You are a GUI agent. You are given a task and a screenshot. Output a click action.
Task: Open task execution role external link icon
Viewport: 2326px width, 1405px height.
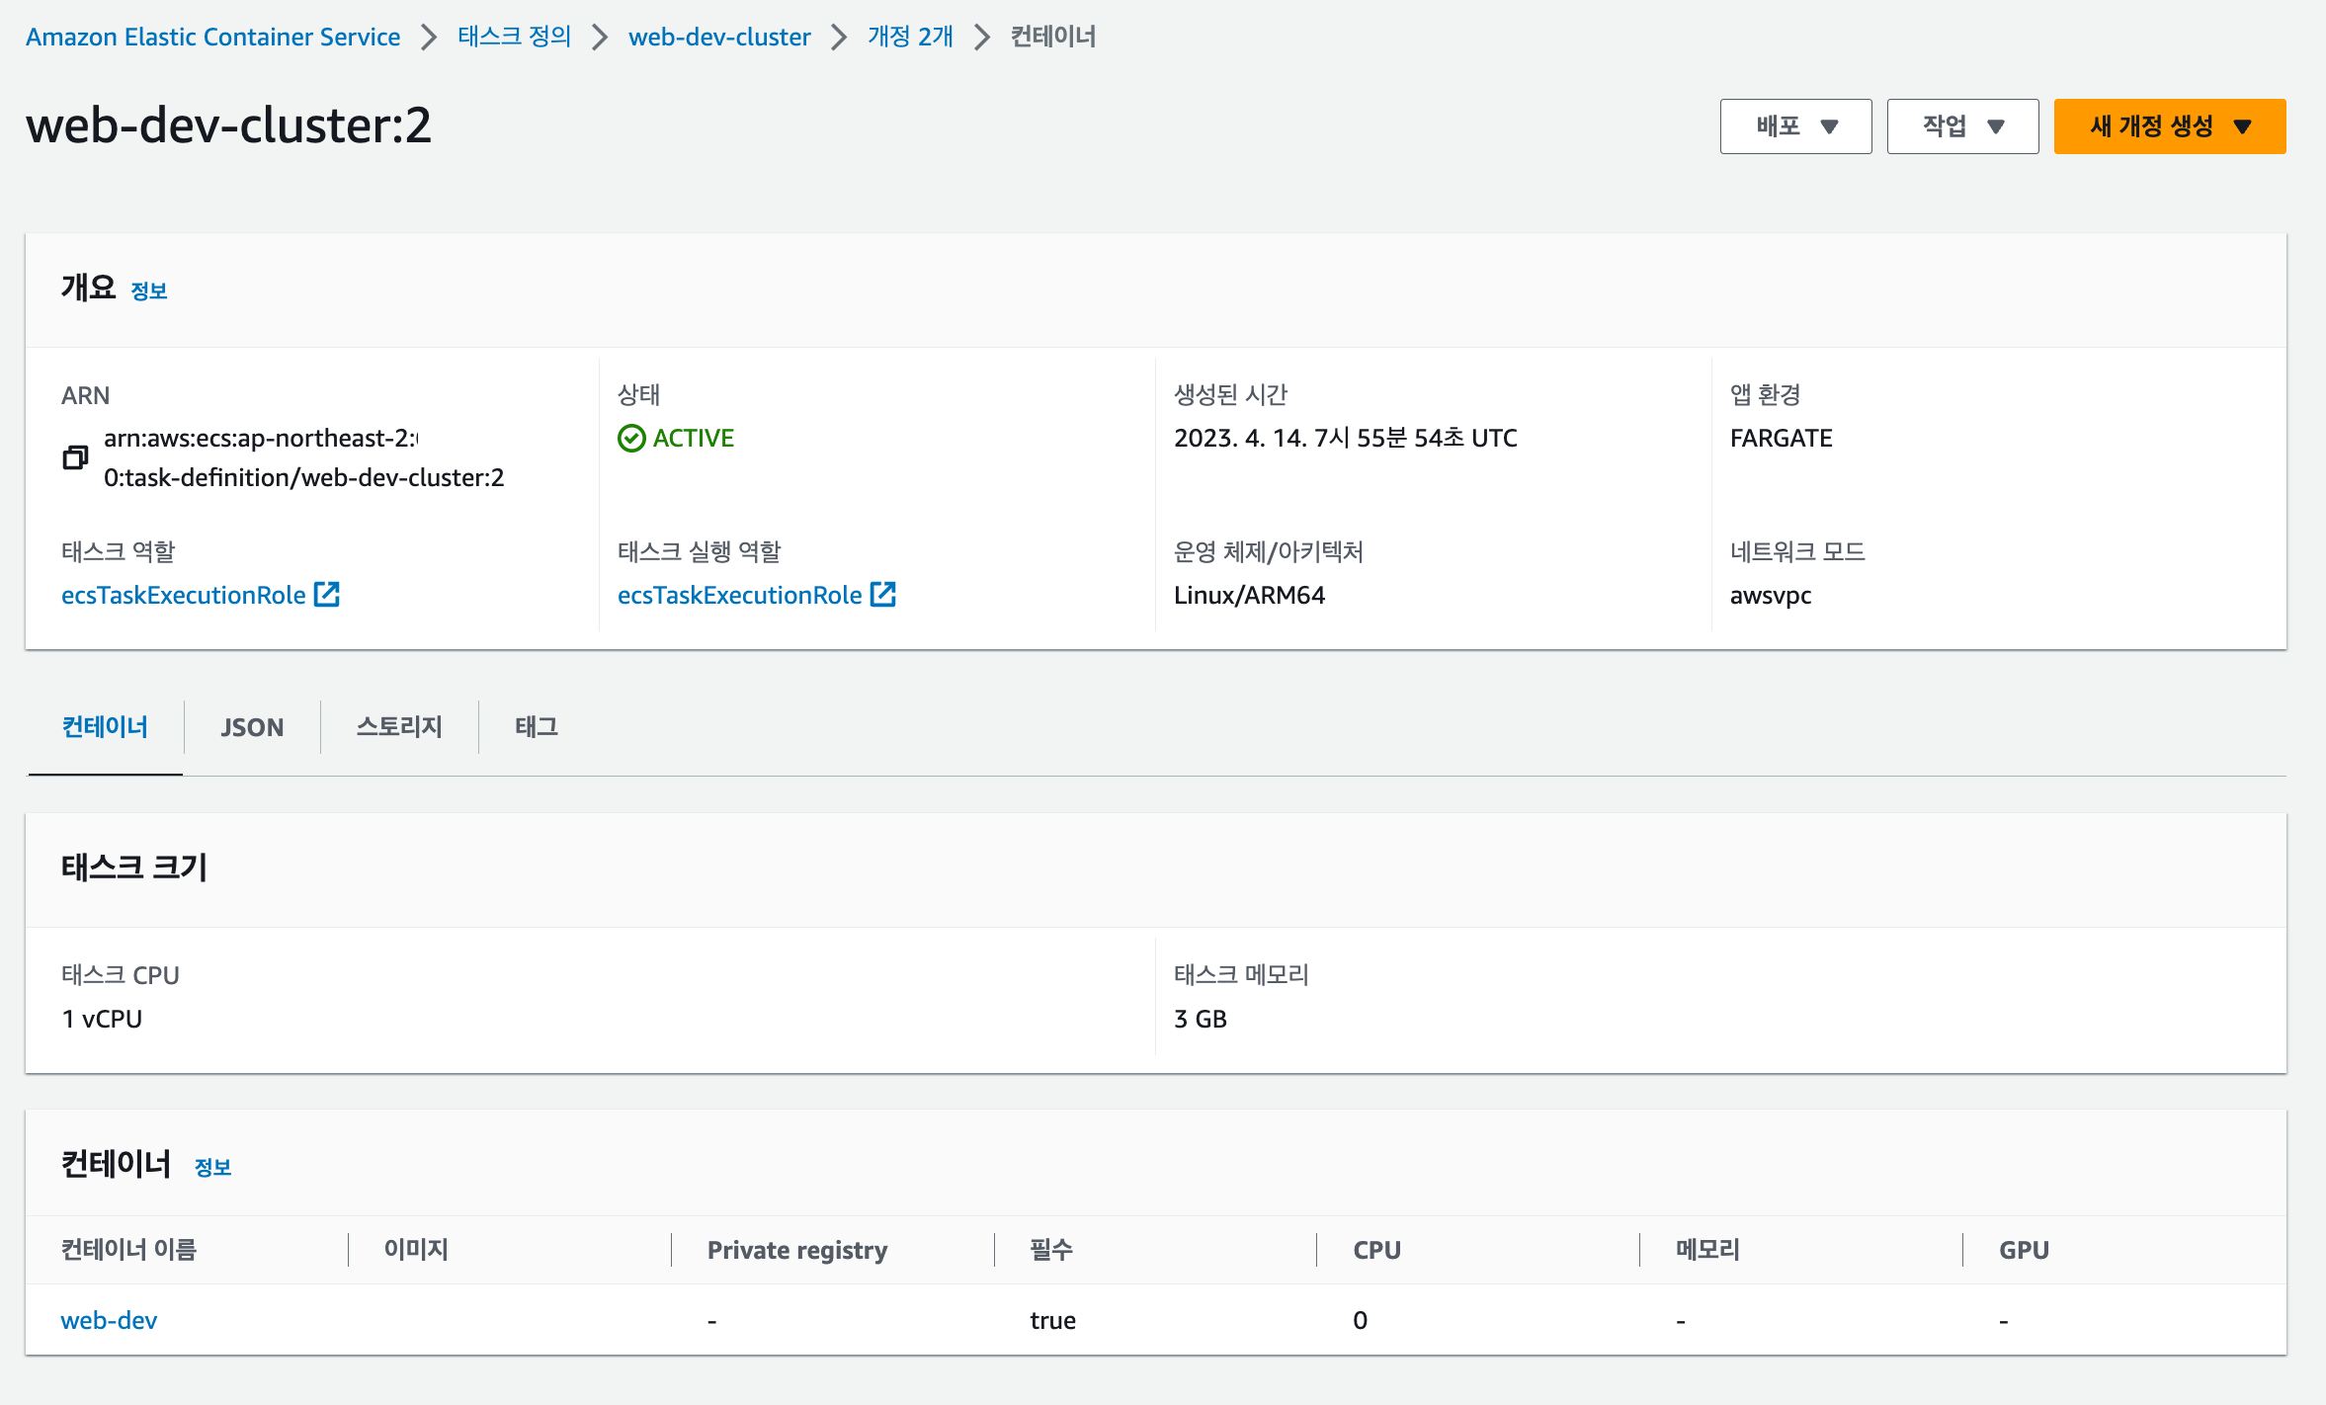(x=883, y=594)
